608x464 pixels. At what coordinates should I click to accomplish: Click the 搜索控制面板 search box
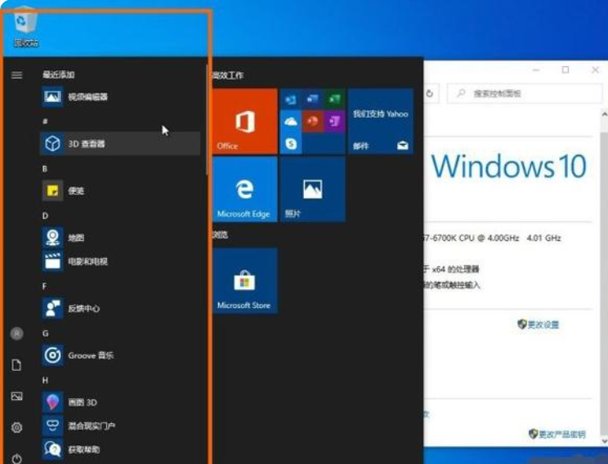pyautogui.click(x=523, y=94)
